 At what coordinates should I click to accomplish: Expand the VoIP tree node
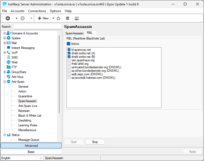click(5, 53)
